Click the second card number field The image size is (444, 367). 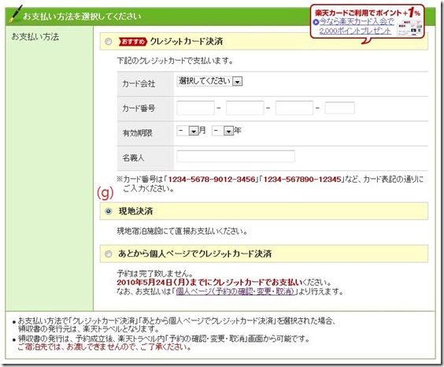[245, 108]
